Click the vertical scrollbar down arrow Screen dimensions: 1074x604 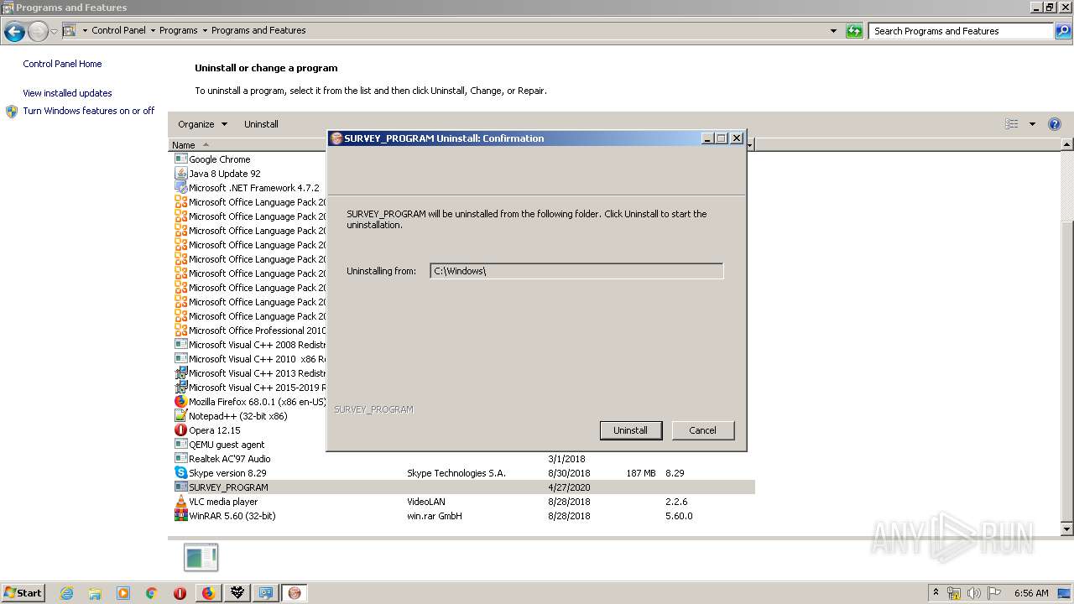1067,529
